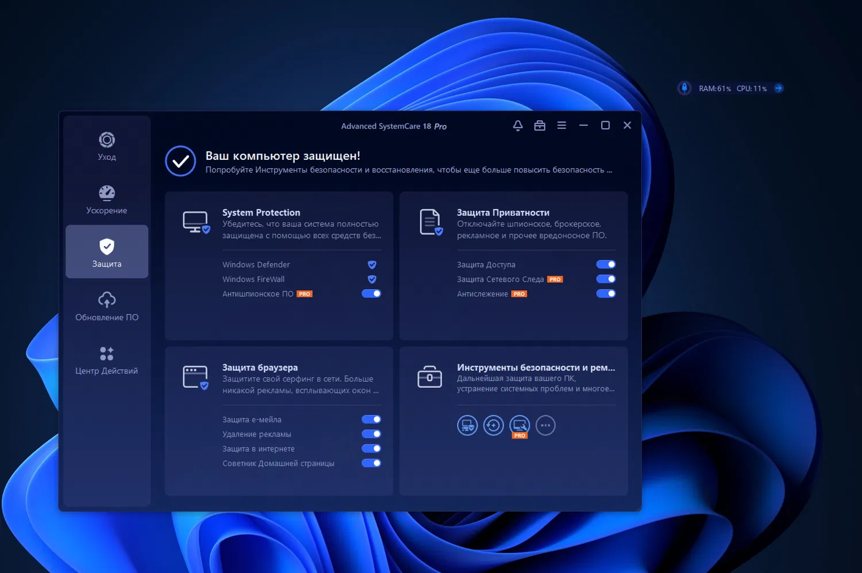Click the Защита браузера window icon
862x573 pixels.
coord(196,378)
